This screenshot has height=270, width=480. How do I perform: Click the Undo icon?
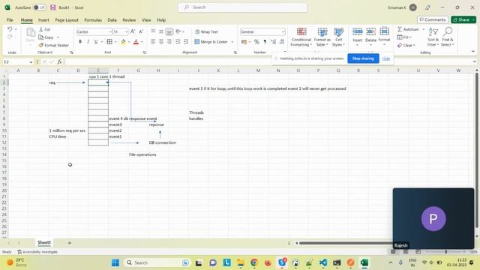(10, 29)
